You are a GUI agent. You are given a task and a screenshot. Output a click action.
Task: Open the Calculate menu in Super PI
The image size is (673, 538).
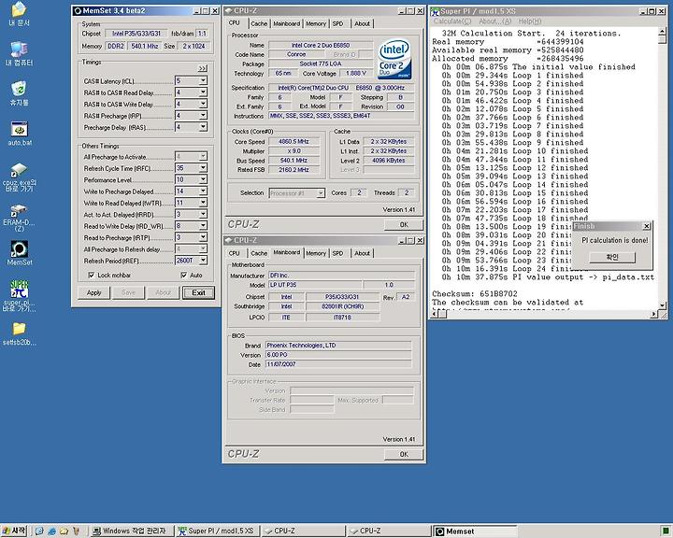coord(452,21)
